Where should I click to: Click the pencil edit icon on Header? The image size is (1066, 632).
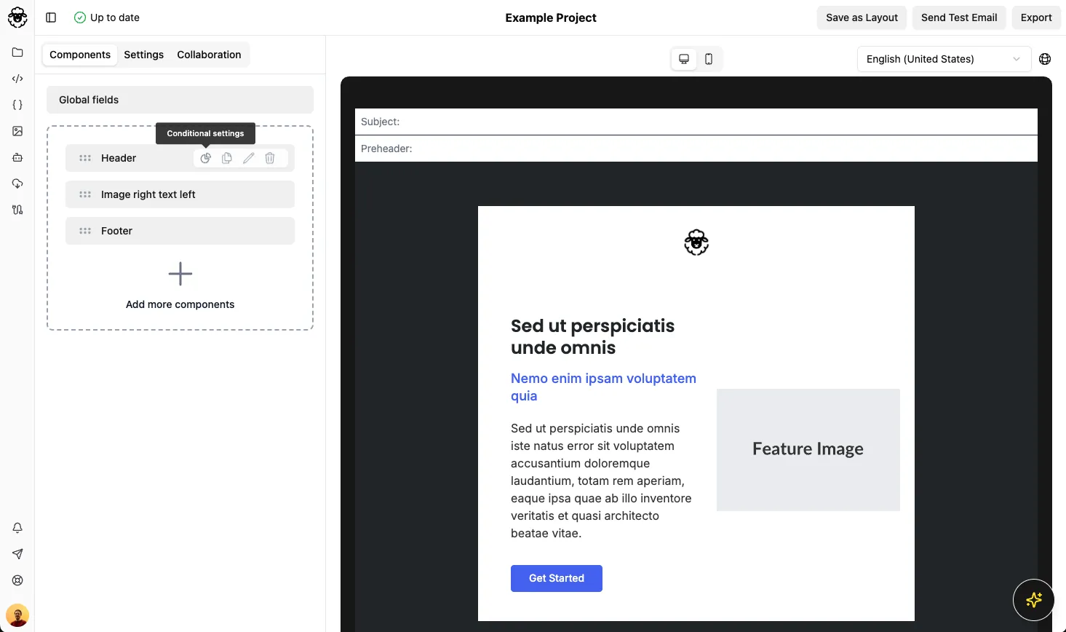(249, 158)
